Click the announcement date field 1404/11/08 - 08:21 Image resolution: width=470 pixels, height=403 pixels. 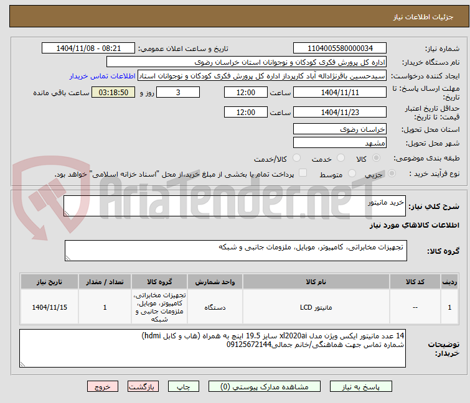(88, 49)
